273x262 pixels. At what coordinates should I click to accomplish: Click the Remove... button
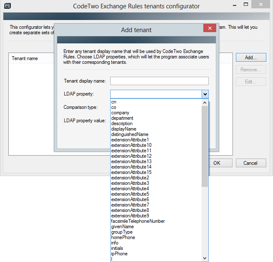point(251,70)
